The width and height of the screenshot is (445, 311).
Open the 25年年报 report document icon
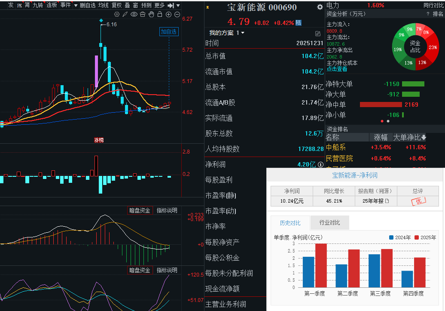pyautogui.click(x=387, y=201)
